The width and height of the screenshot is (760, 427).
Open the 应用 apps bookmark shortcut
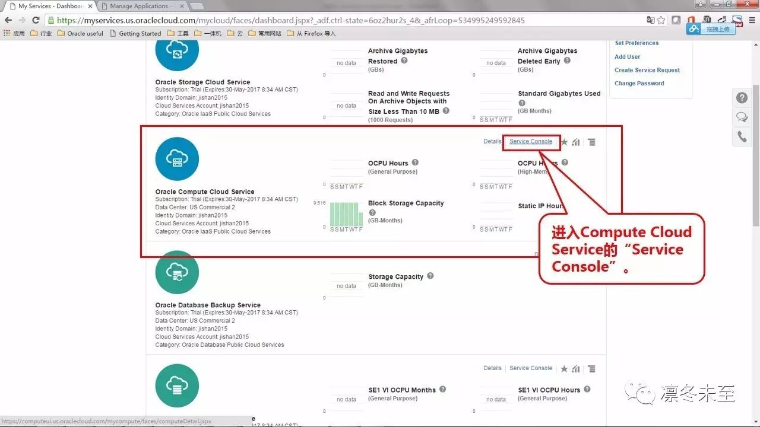[x=14, y=33]
